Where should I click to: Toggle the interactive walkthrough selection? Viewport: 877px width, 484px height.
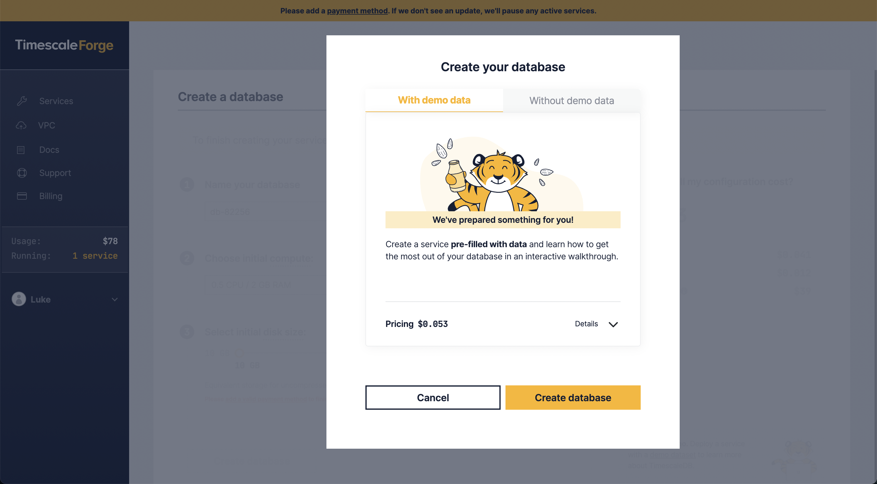(x=434, y=100)
